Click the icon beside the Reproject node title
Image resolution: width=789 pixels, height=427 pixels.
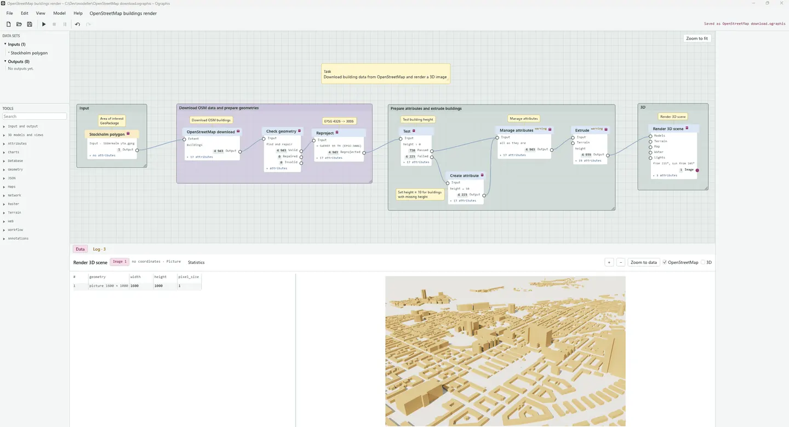[x=337, y=132]
